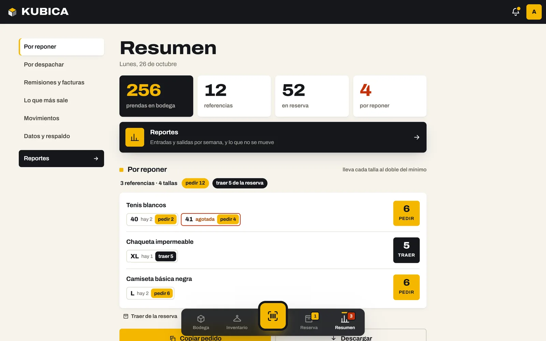Open Datos y respaldo
Screen dimensions: 546x341
pyautogui.click(x=61, y=136)
